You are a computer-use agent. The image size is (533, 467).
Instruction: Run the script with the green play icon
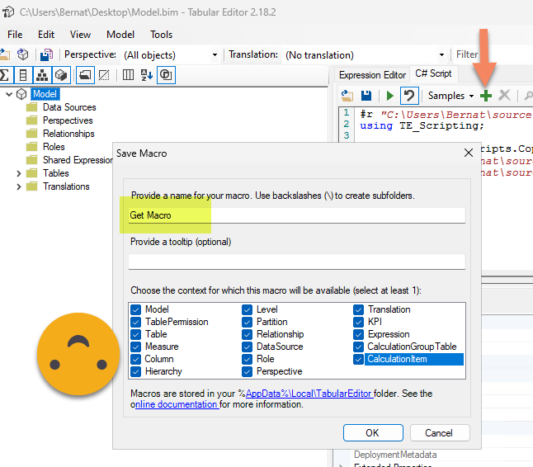[387, 96]
